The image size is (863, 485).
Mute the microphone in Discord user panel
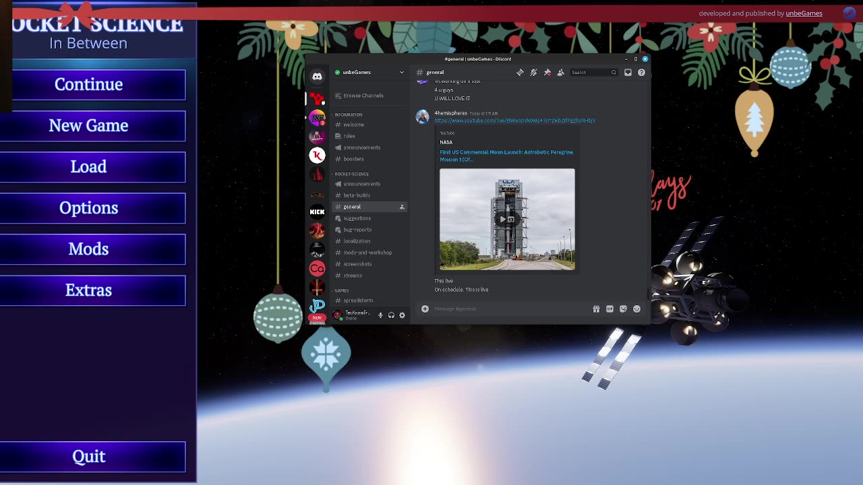click(380, 315)
